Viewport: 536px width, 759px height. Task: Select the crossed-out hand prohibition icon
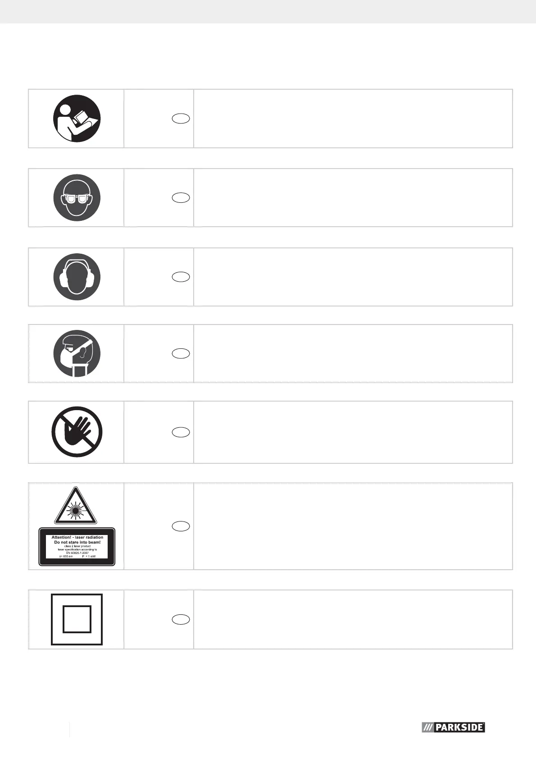77,432
